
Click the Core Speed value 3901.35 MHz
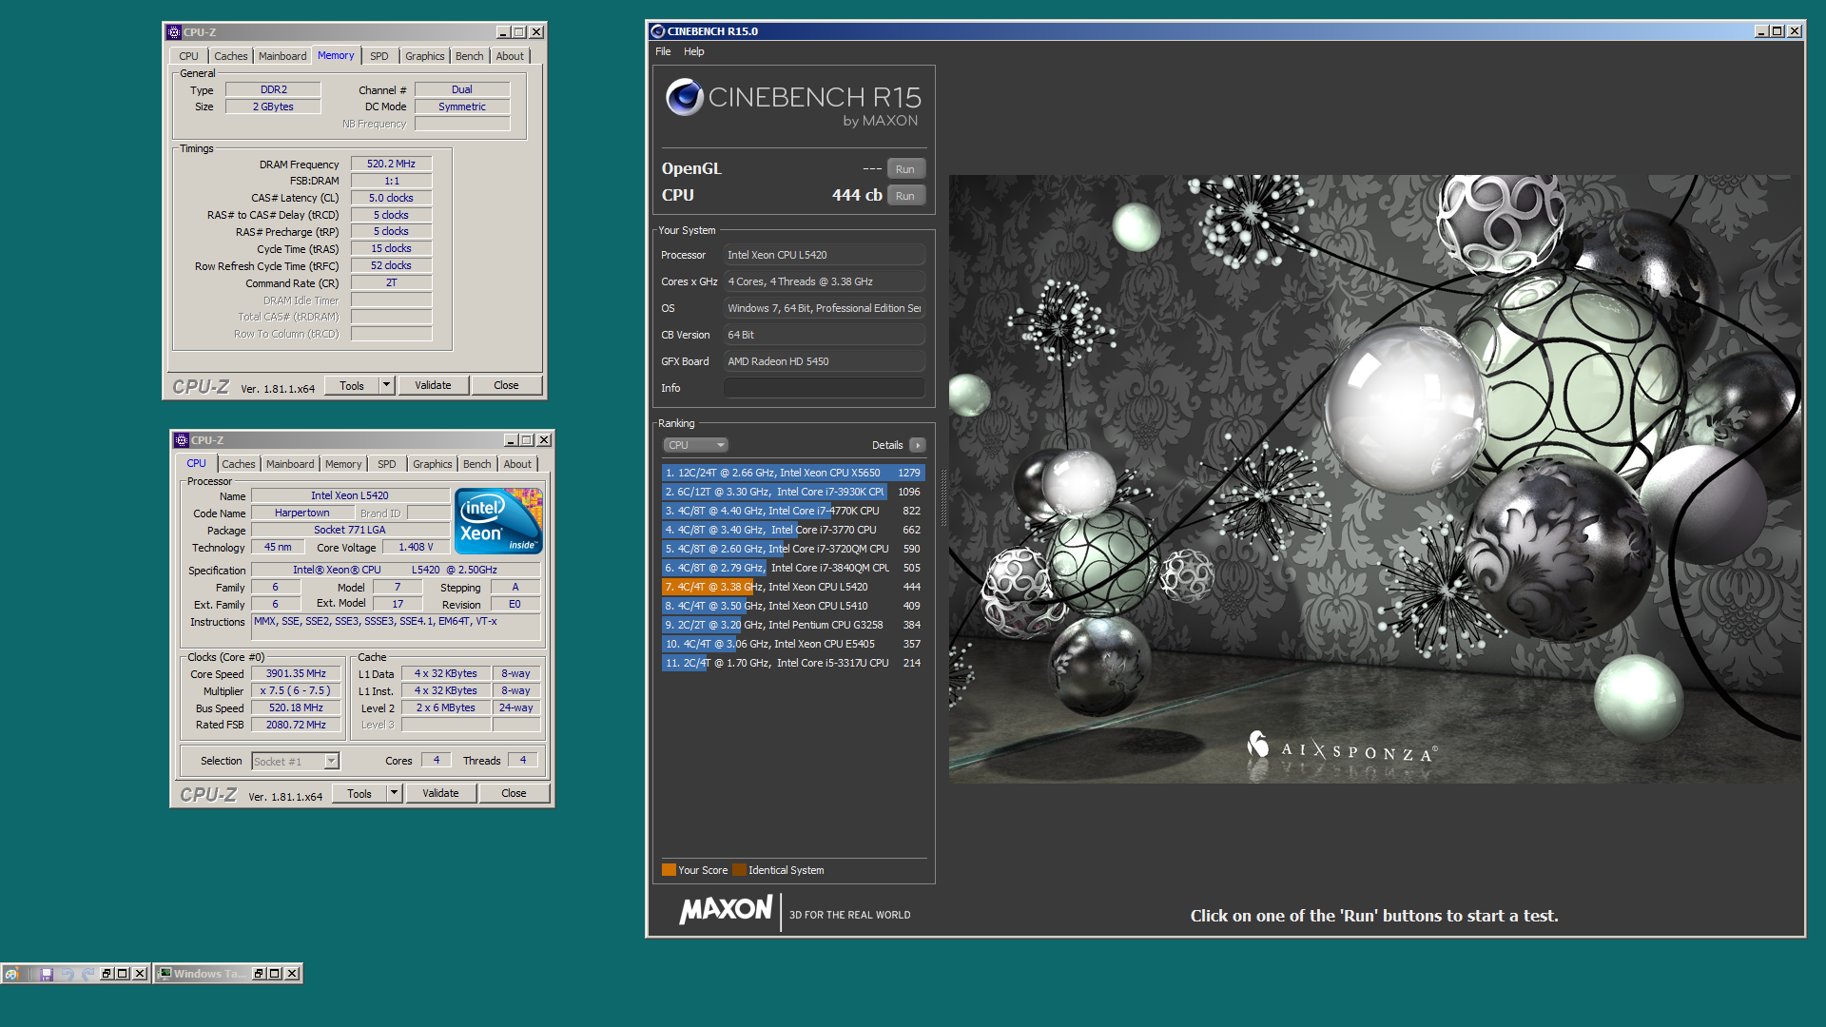click(x=296, y=673)
